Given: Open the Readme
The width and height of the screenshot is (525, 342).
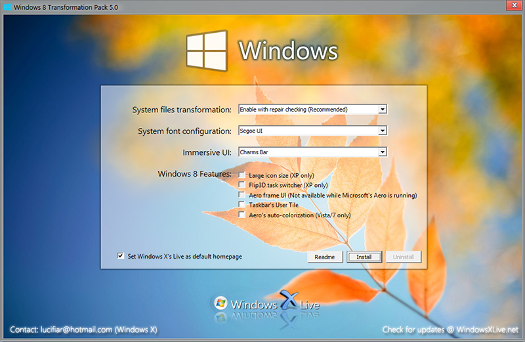Looking at the screenshot, I should [x=325, y=257].
